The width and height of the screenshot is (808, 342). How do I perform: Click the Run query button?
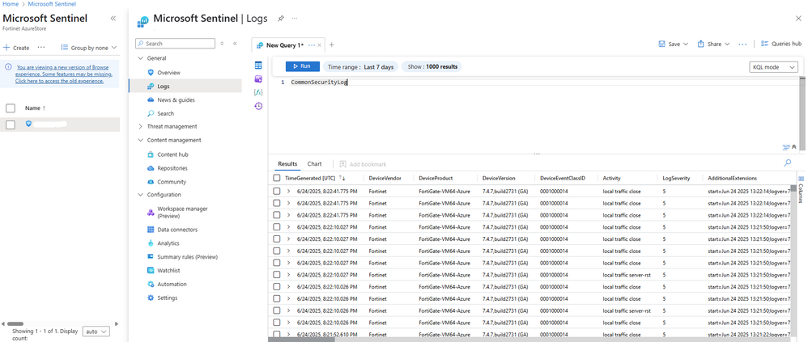click(302, 66)
